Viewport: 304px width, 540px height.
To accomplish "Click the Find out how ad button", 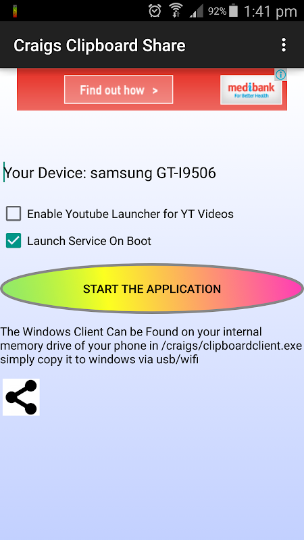I will click(x=119, y=90).
